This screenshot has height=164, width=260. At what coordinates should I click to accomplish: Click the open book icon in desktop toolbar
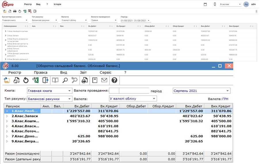55,80
